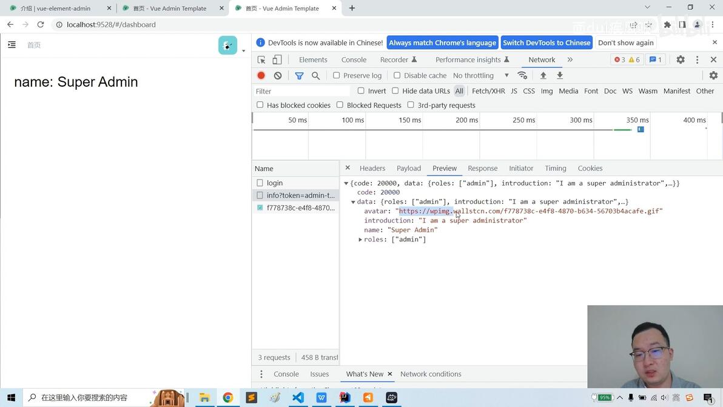
Task: Open network search magnifier icon
Action: tap(315, 76)
